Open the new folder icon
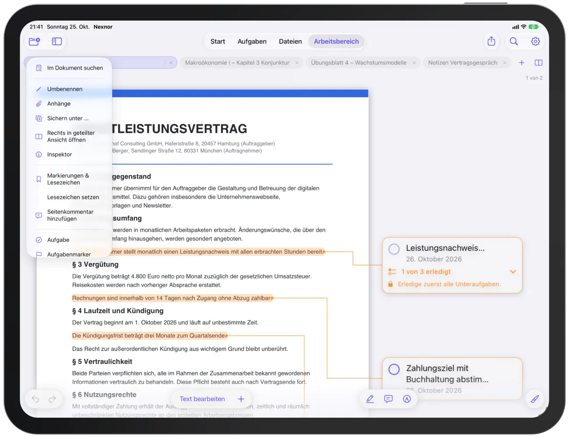This screenshot has width=569, height=437. point(34,42)
